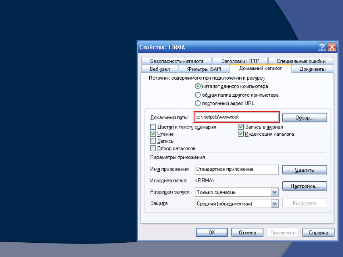Click the Локальный путь input field

pos(237,117)
